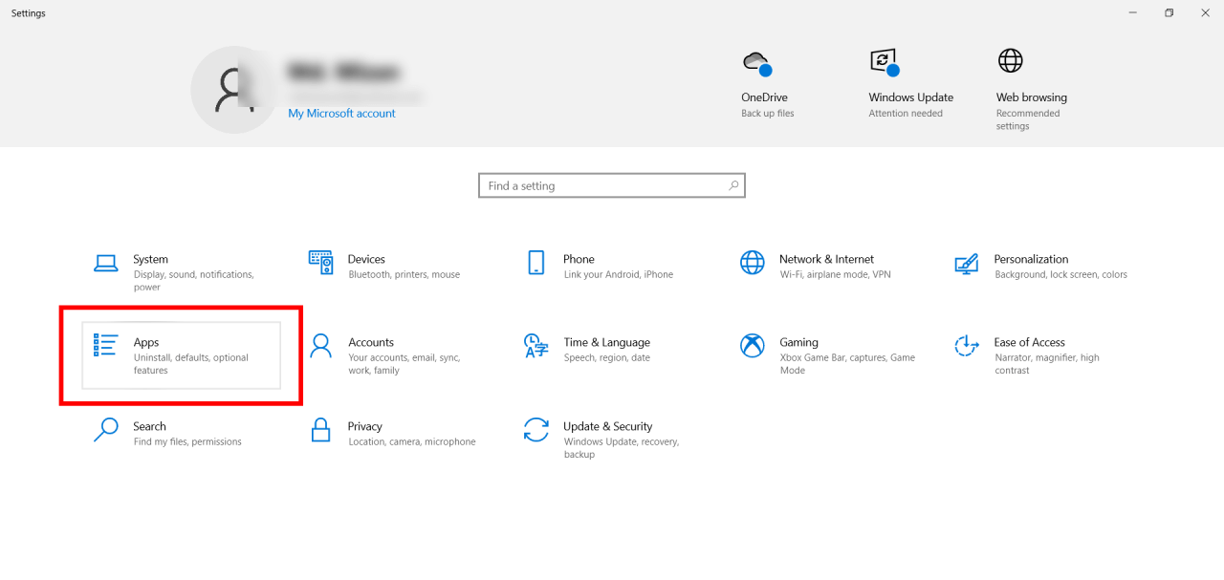
Task: Click 'Wi-Fi, airplane mode, VPN' text
Action: [x=835, y=274]
